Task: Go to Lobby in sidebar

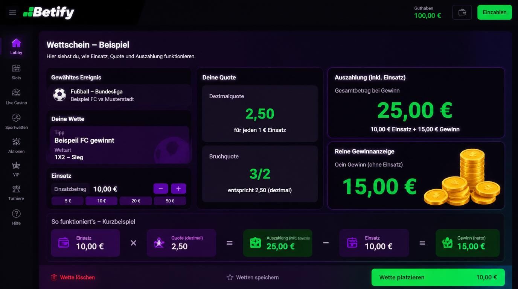Action: pyautogui.click(x=16, y=47)
